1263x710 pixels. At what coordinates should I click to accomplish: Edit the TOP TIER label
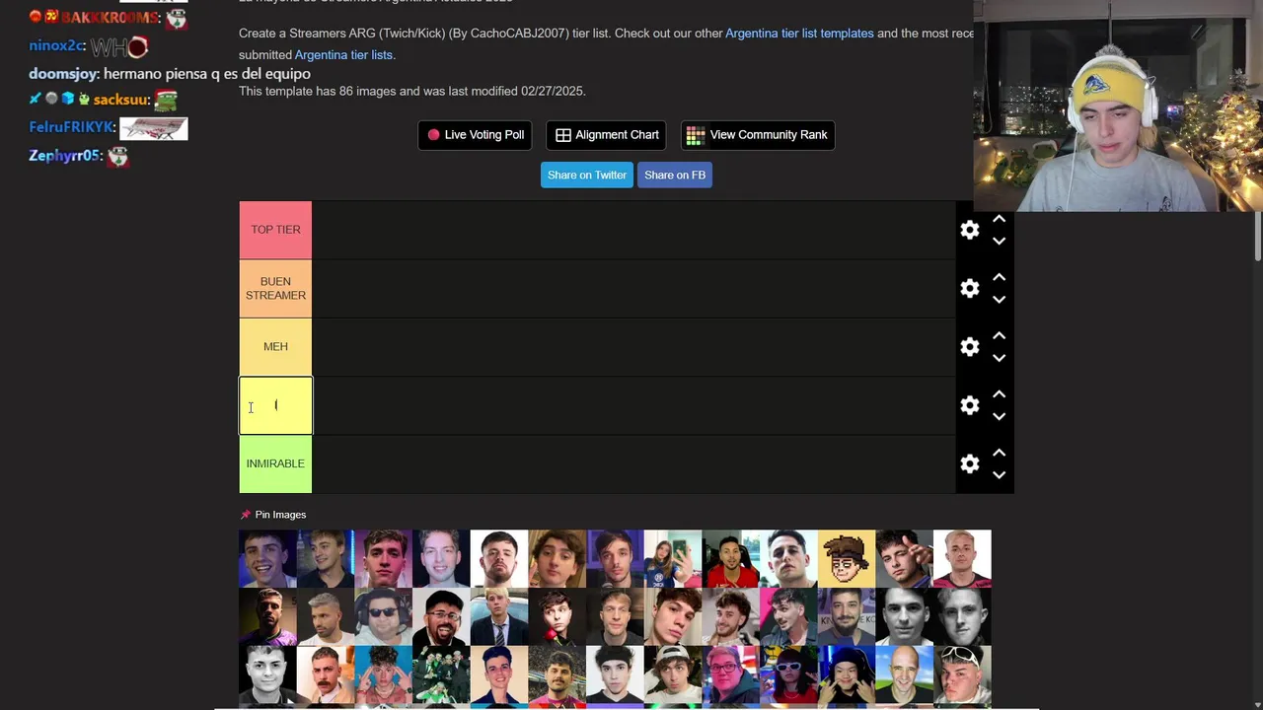click(275, 230)
